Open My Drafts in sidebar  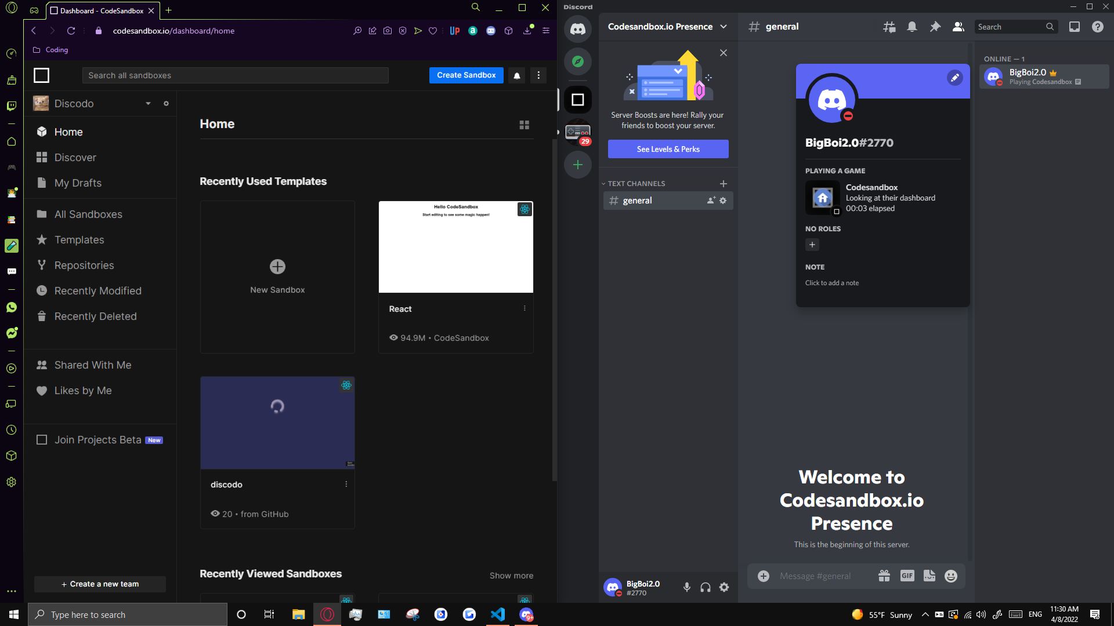[78, 183]
